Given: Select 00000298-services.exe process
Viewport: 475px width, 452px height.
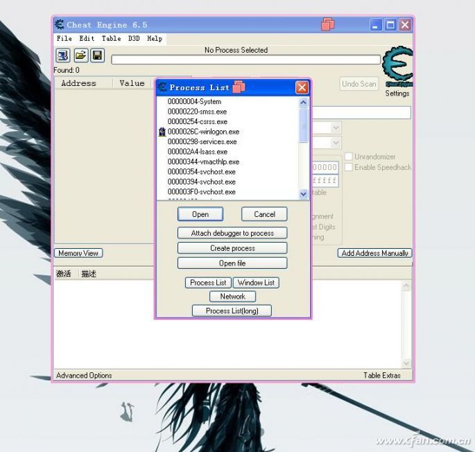Looking at the screenshot, I should coord(228,141).
